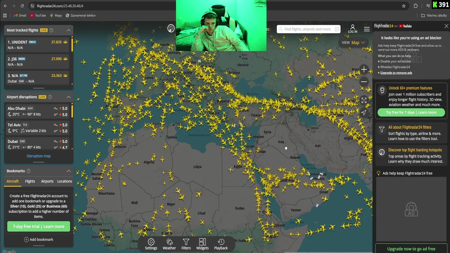Viewport: 450px width, 253px height.
Task: Open browser extensions puzzle icon
Action: pyautogui.click(x=416, y=6)
